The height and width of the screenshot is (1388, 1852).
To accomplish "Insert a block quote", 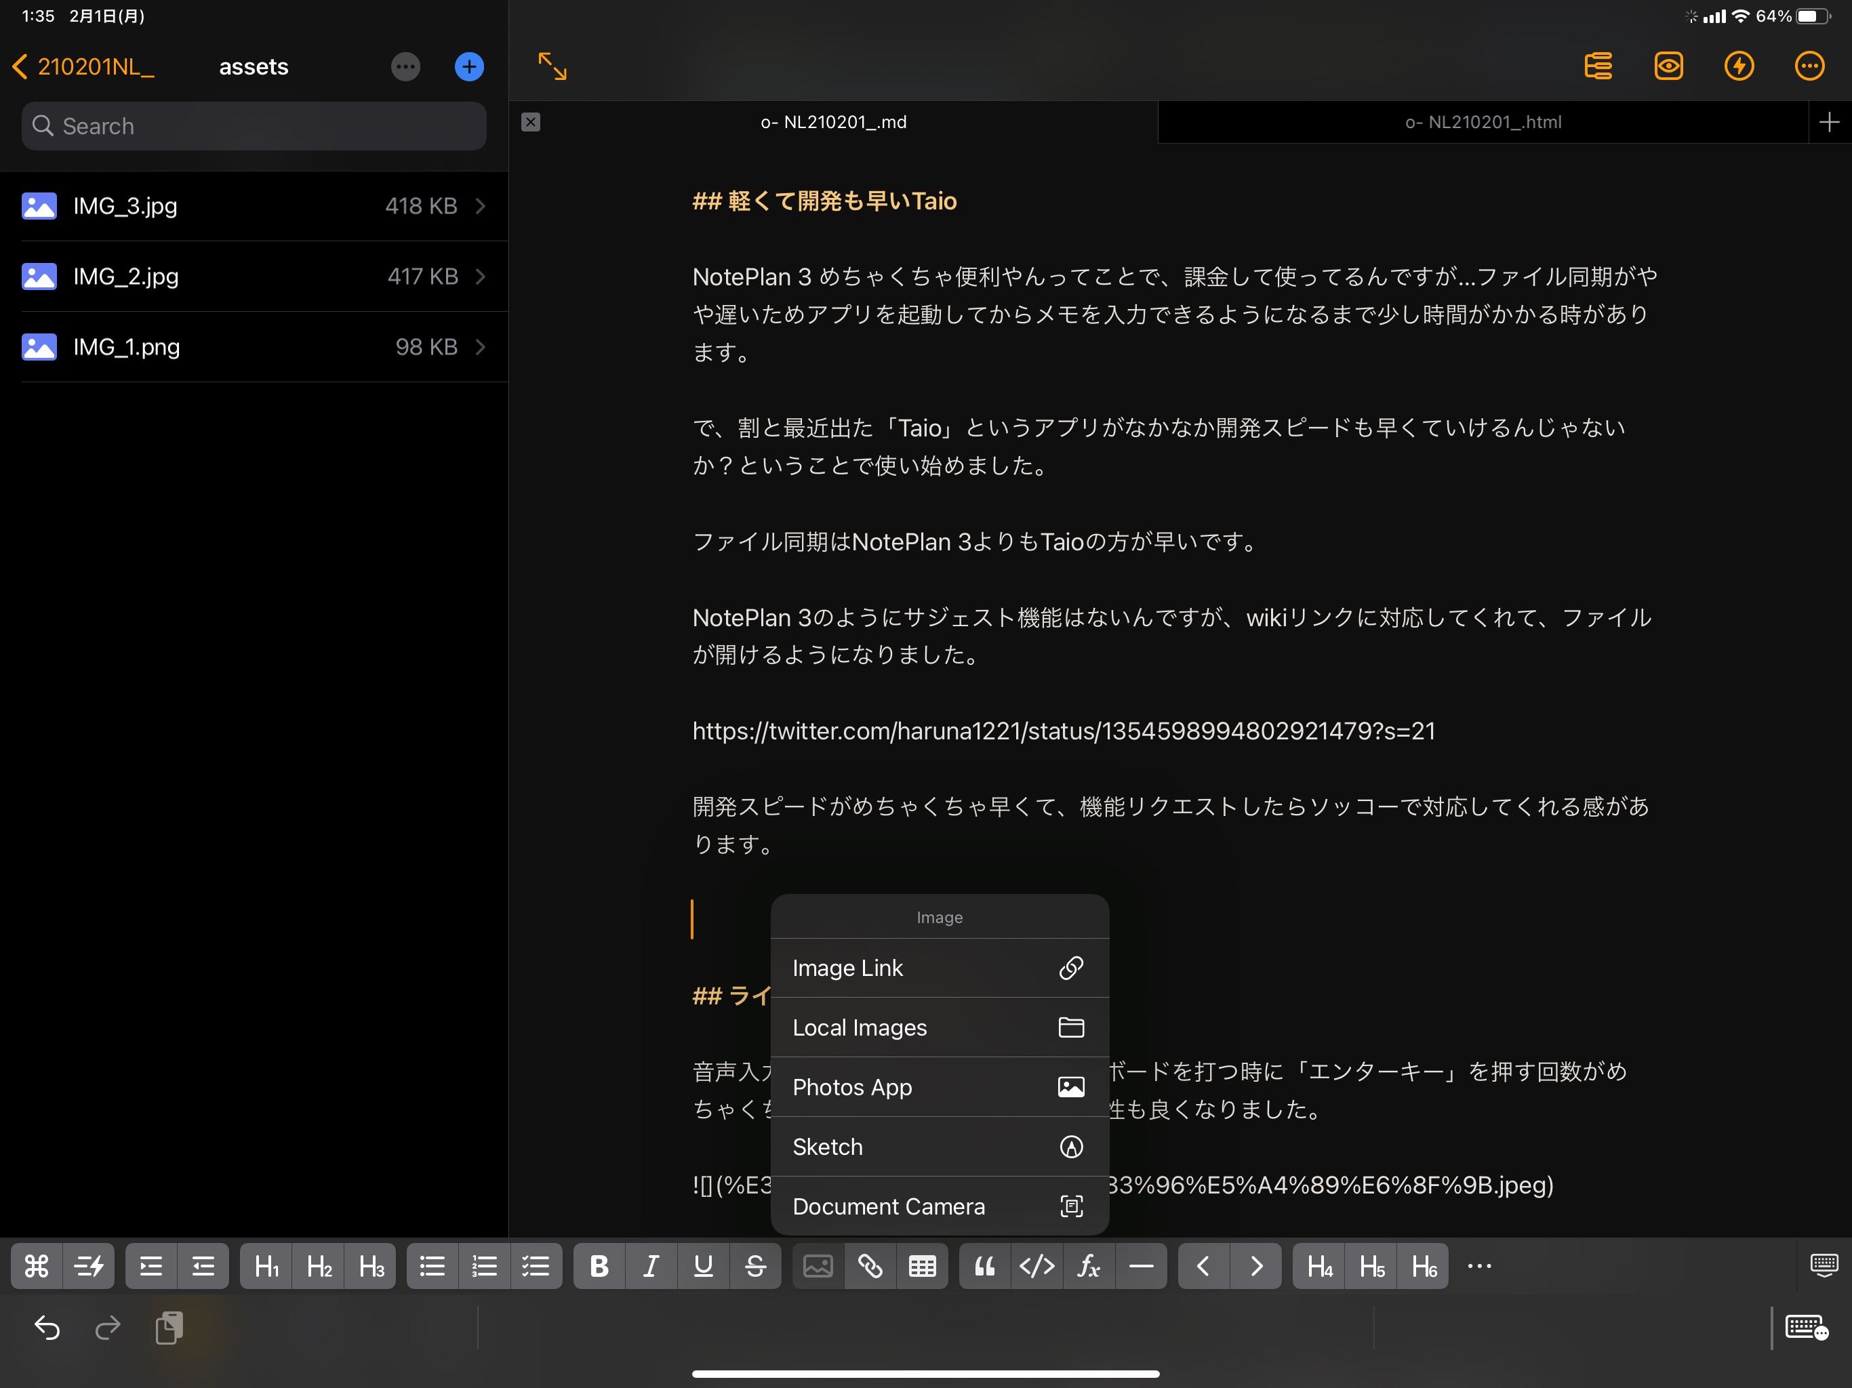I will pos(984,1266).
